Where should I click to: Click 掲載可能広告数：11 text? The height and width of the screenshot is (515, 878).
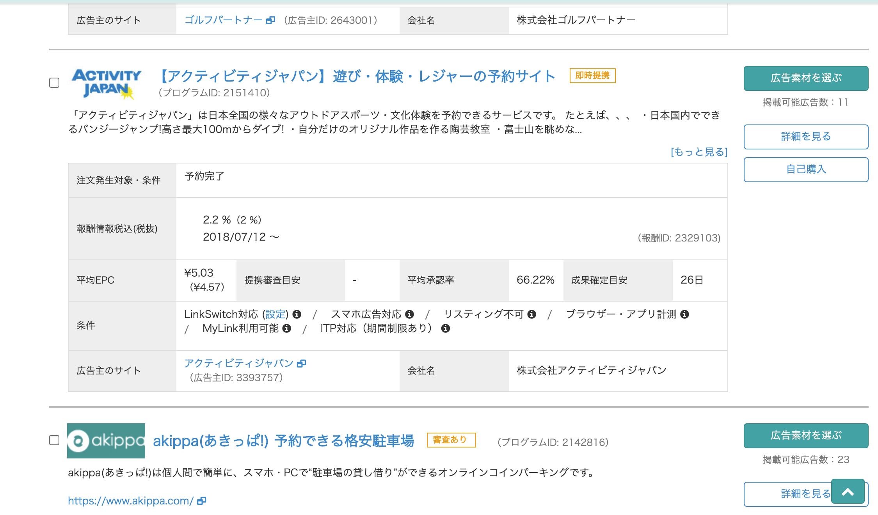pyautogui.click(x=806, y=102)
